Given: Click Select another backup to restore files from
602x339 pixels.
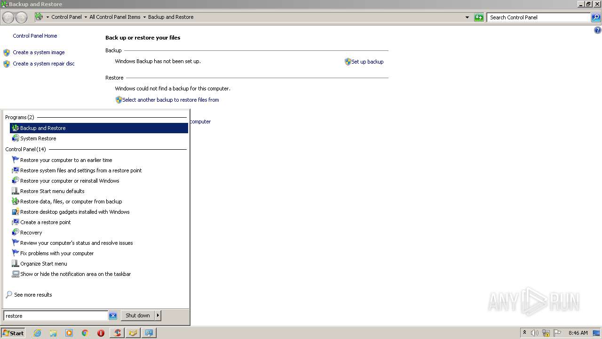Looking at the screenshot, I should 170,100.
